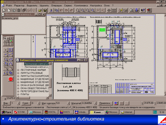Select the Hatch fill tool
The height and width of the screenshot is (125, 166).
tap(11, 73)
